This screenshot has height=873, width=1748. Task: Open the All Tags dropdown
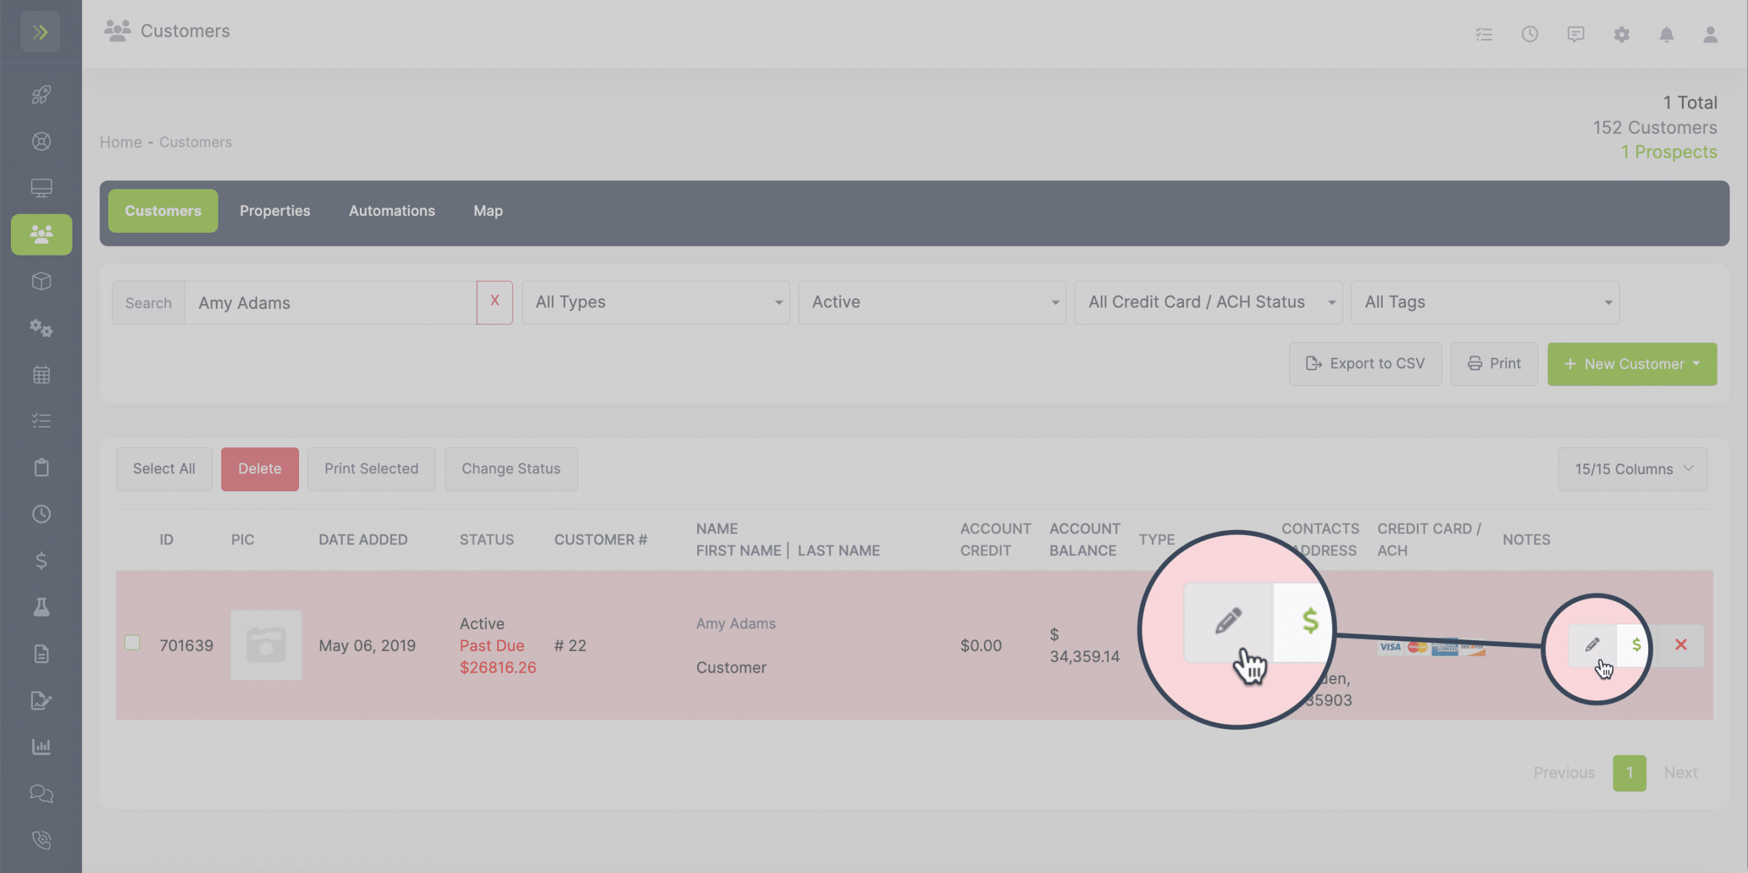(x=1485, y=303)
